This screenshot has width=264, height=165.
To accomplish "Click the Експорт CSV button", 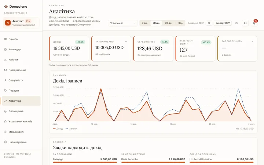I will click(223, 23).
